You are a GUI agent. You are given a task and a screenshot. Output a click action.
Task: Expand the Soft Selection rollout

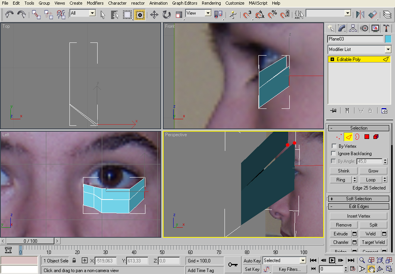358,199
